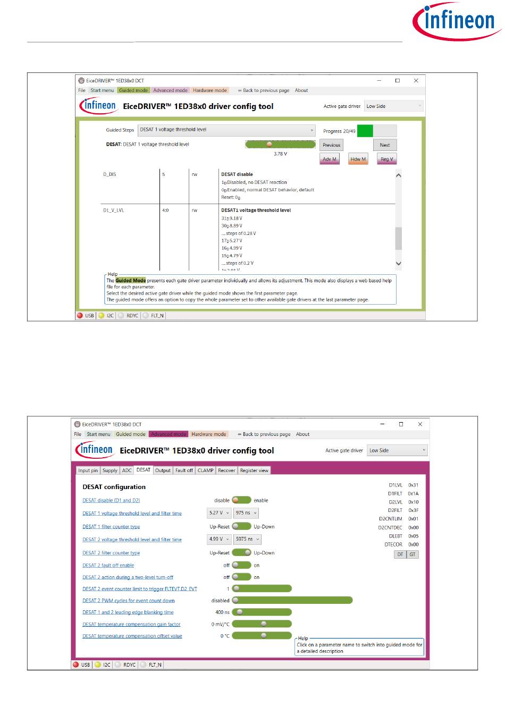
Task: Click the RDYC status indicator in Guided mode window
Action: (121, 315)
